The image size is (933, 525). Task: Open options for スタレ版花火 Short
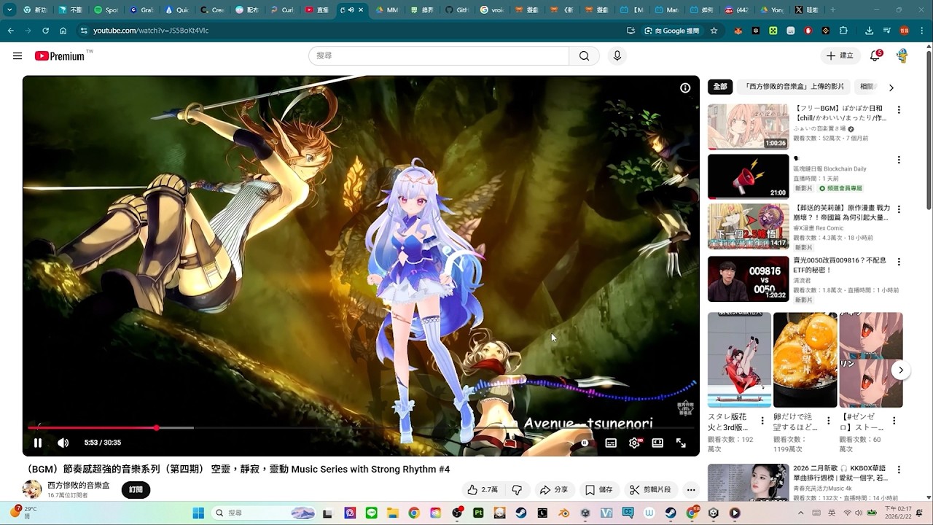(x=762, y=421)
